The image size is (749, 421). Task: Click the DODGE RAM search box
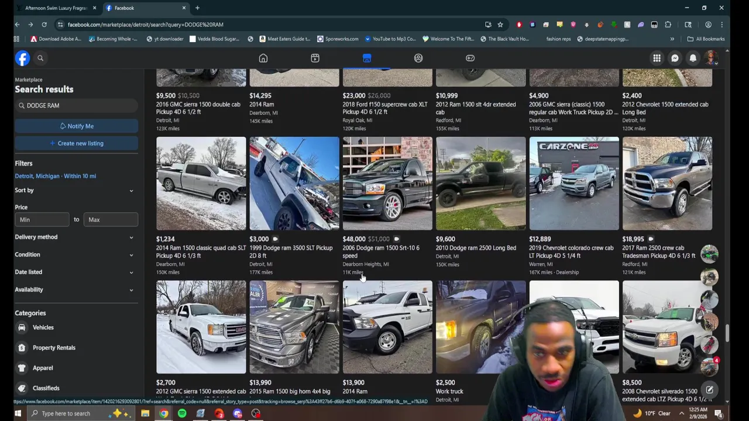[76, 105]
